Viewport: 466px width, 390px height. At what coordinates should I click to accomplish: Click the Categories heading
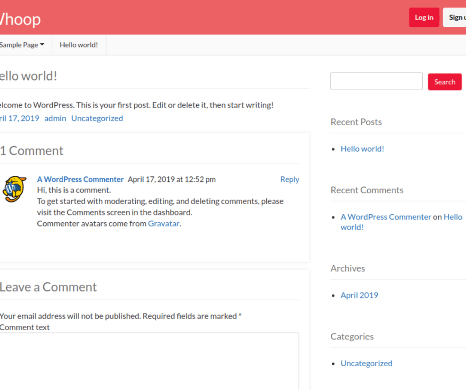pos(352,336)
